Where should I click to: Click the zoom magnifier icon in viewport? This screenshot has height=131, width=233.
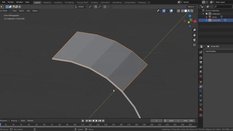tap(194, 30)
